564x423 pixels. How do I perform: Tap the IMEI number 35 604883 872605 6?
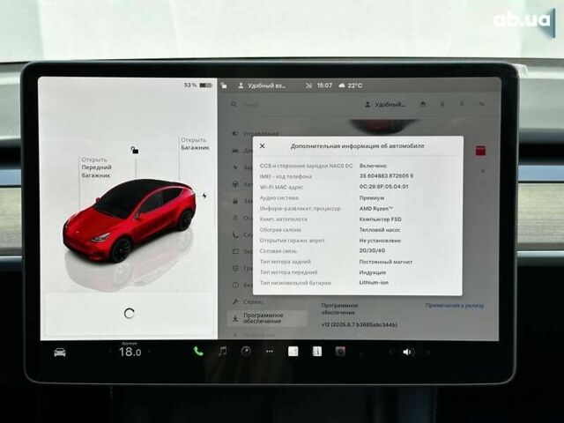point(386,176)
